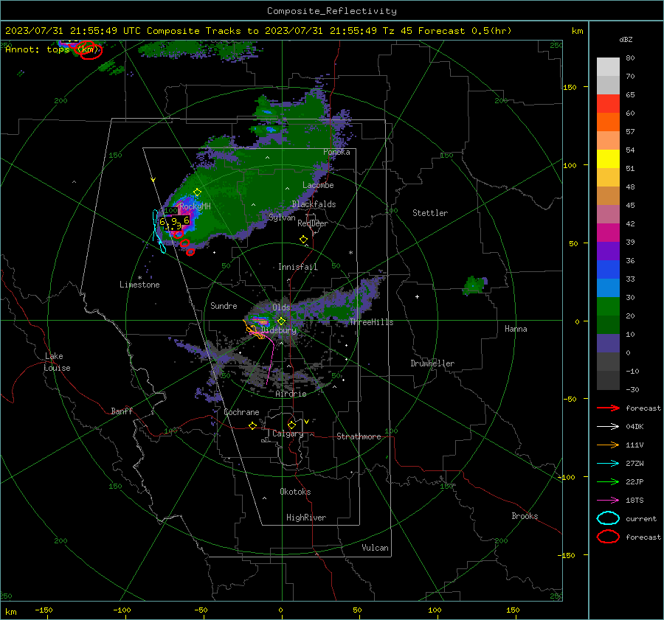This screenshot has width=664, height=620.
Task: Select the green 22JP track arrow
Action: (x=608, y=481)
